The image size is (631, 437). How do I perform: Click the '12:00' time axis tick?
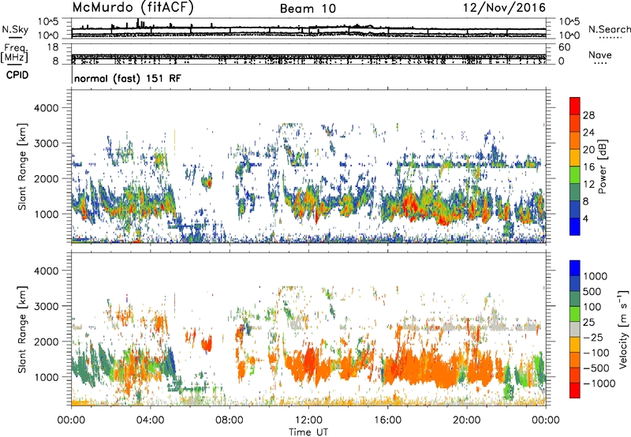[308, 420]
